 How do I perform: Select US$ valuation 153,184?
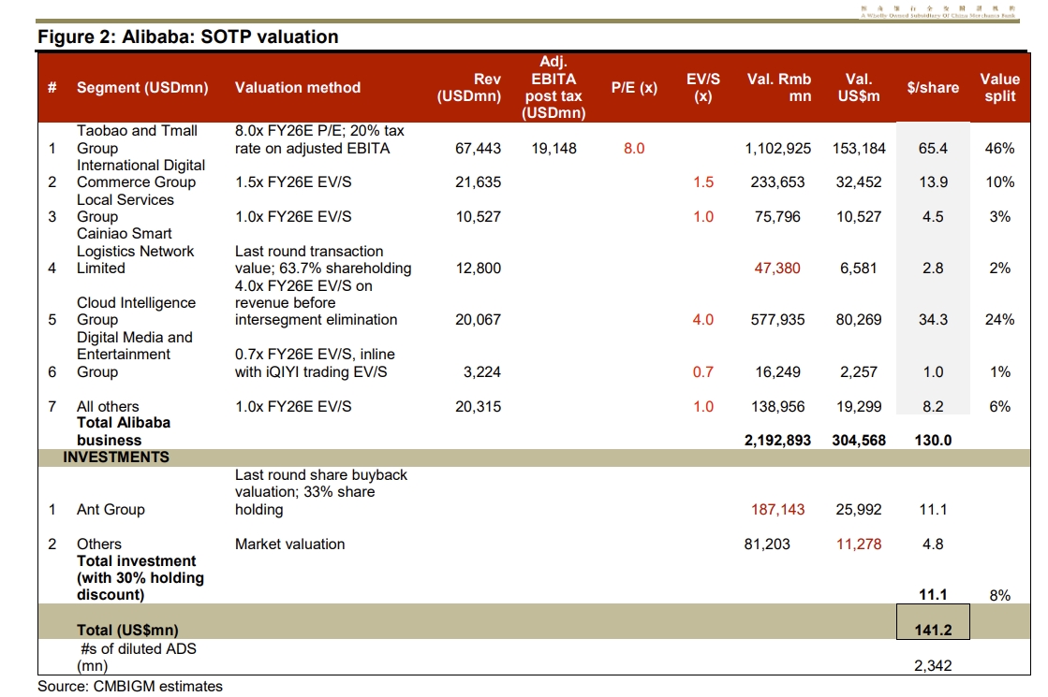tap(859, 148)
